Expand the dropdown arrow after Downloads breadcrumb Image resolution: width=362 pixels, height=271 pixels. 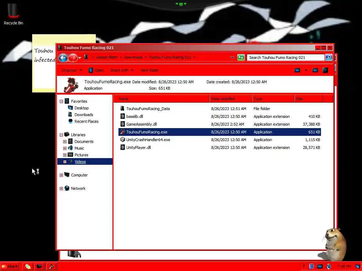point(145,58)
